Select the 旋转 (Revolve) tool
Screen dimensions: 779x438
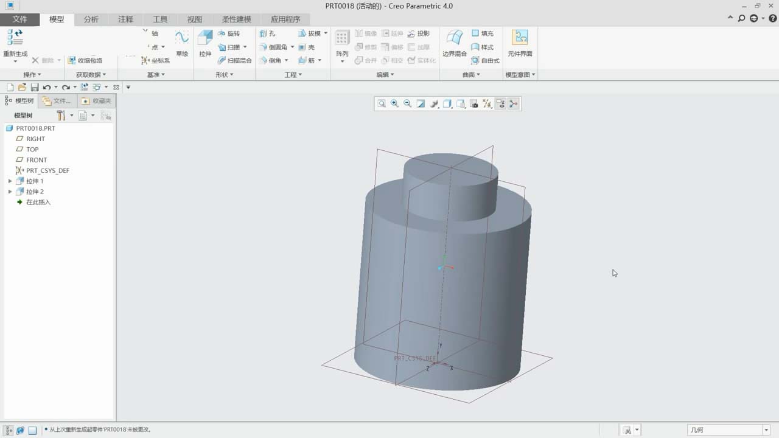pyautogui.click(x=229, y=33)
